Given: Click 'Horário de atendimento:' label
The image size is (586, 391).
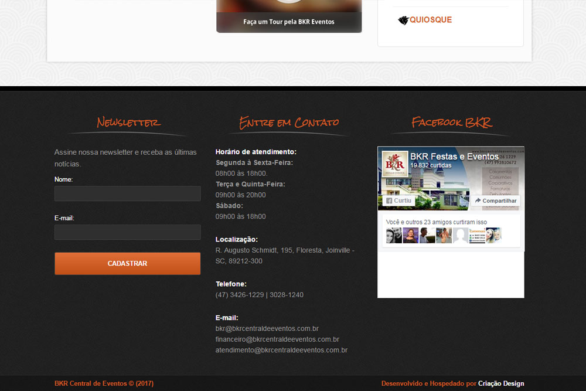Looking at the screenshot, I should coord(255,152).
